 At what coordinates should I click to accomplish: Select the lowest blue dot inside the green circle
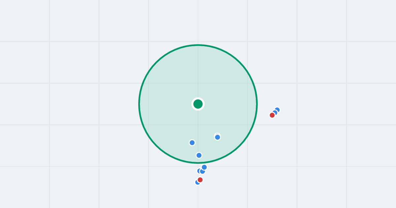tap(199, 155)
